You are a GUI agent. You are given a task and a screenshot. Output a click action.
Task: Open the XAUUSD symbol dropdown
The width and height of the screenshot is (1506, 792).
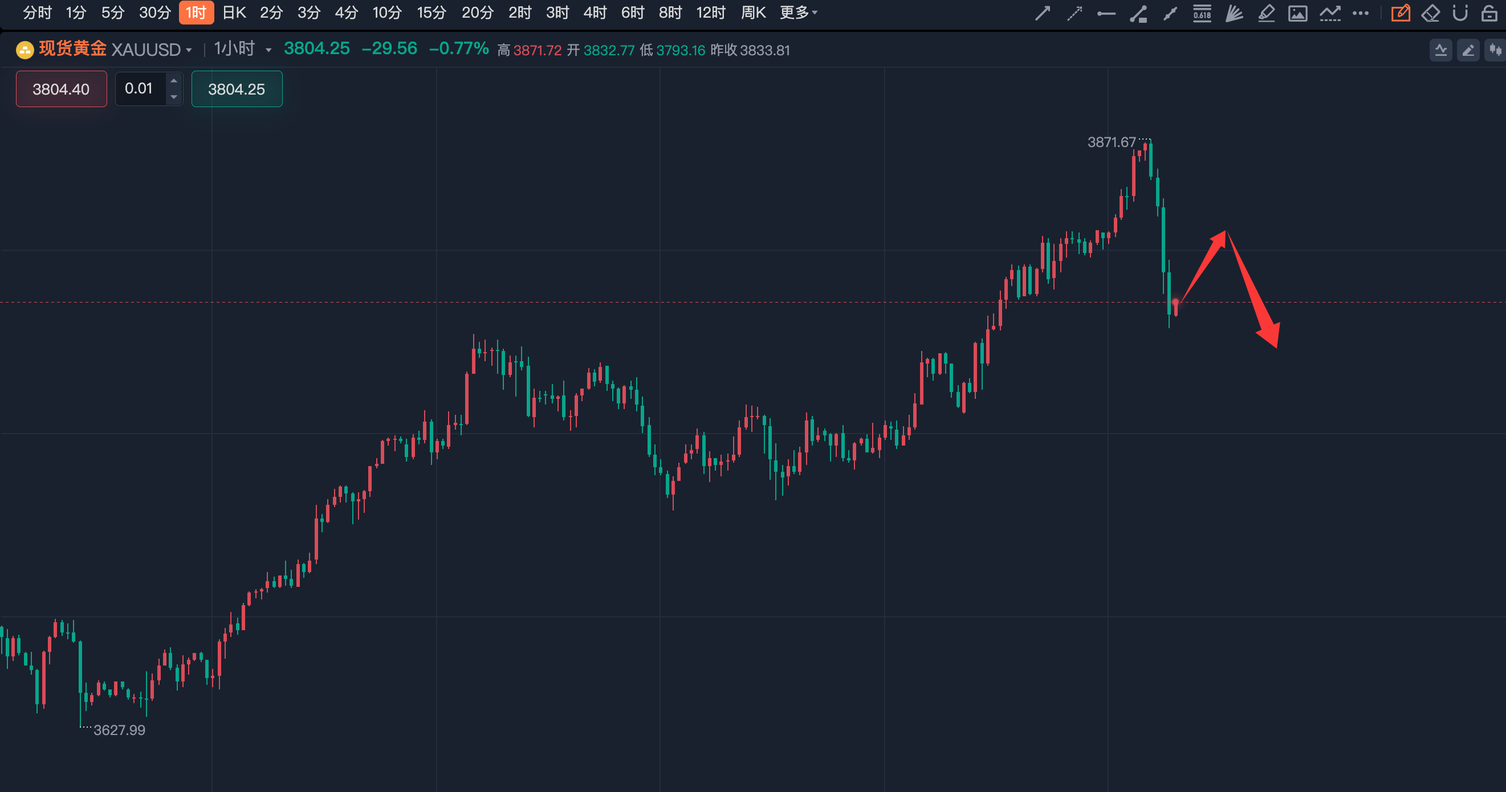click(x=188, y=50)
